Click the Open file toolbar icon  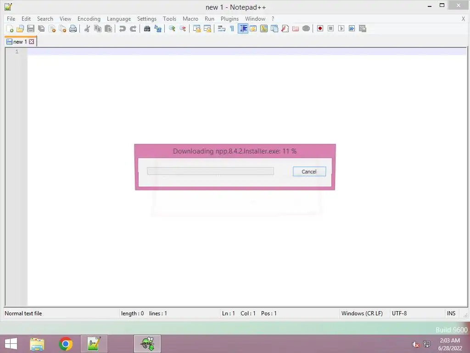pos(20,28)
